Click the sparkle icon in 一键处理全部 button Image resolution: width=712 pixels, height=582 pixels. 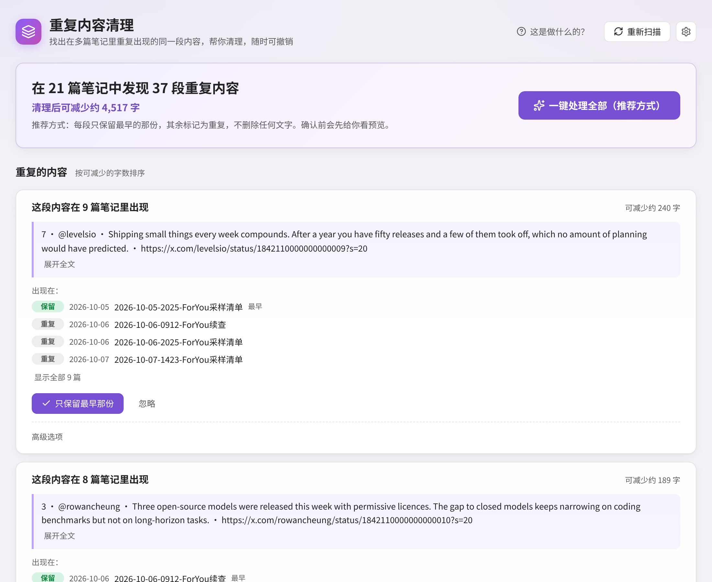click(539, 105)
